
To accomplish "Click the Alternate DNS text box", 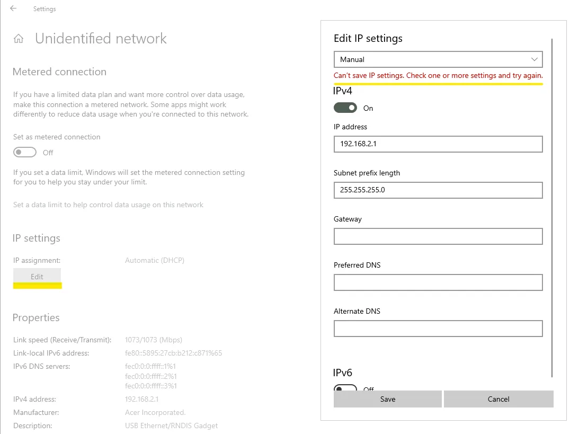I will [438, 329].
